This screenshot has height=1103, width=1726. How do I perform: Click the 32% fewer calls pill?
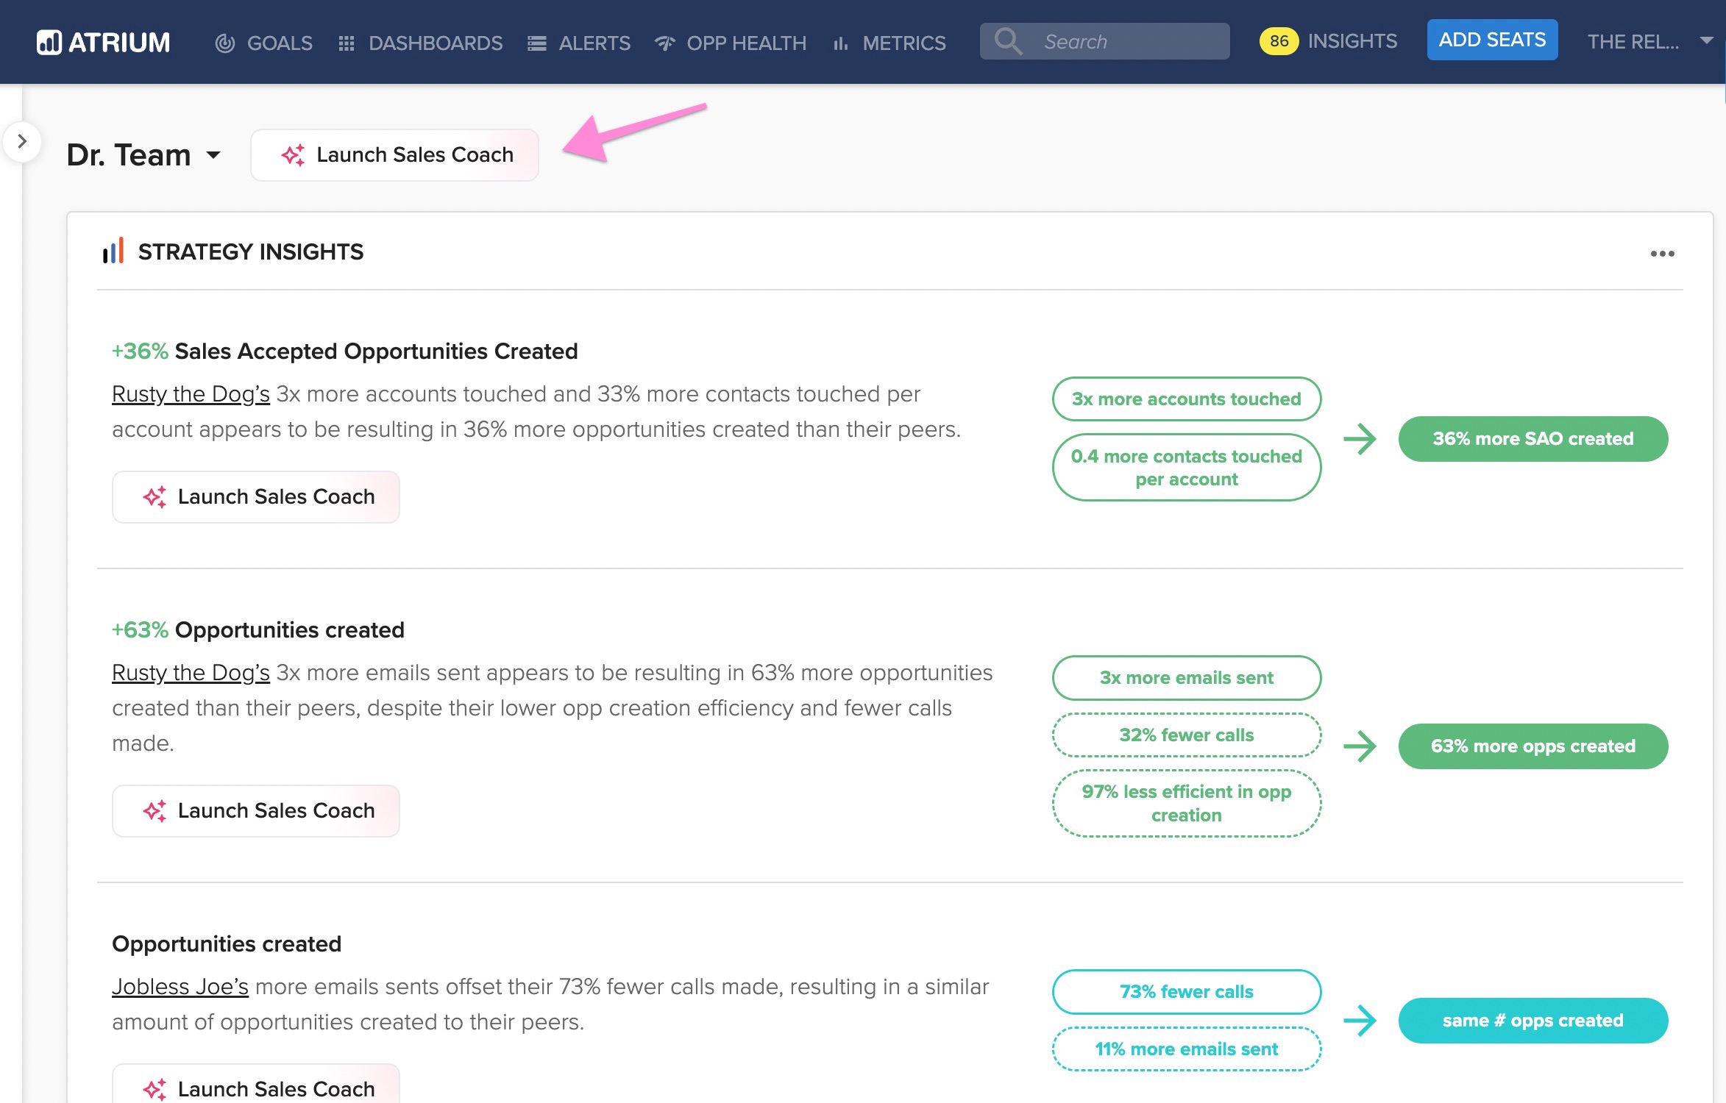(1186, 735)
